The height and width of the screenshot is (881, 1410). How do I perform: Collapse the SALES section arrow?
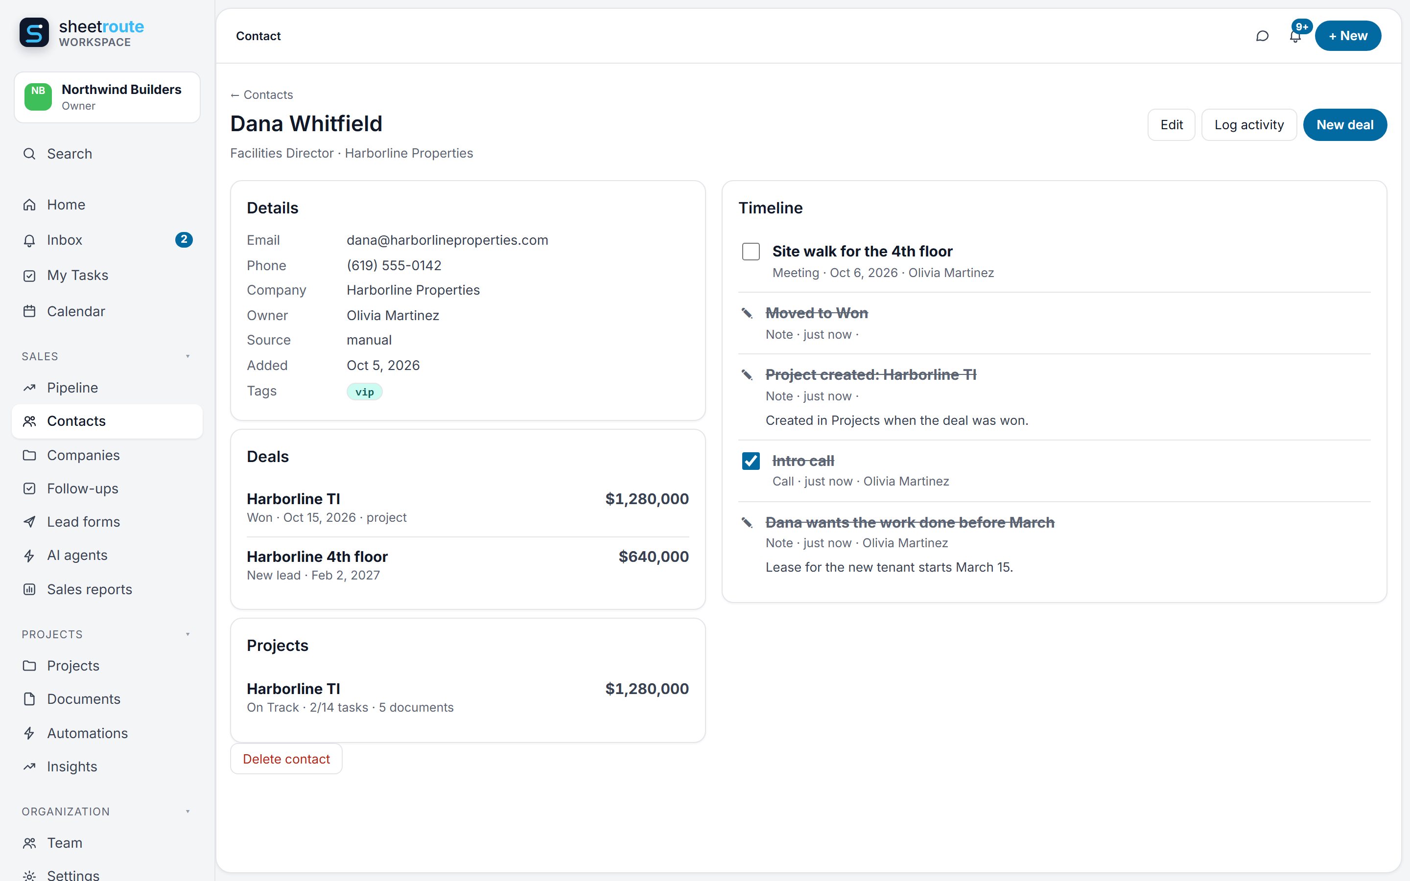tap(188, 356)
